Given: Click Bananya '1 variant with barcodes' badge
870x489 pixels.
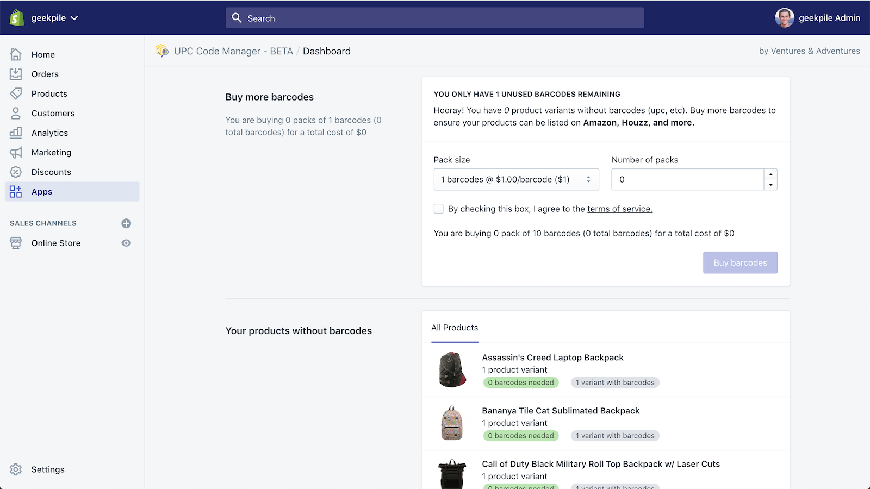Looking at the screenshot, I should (615, 436).
